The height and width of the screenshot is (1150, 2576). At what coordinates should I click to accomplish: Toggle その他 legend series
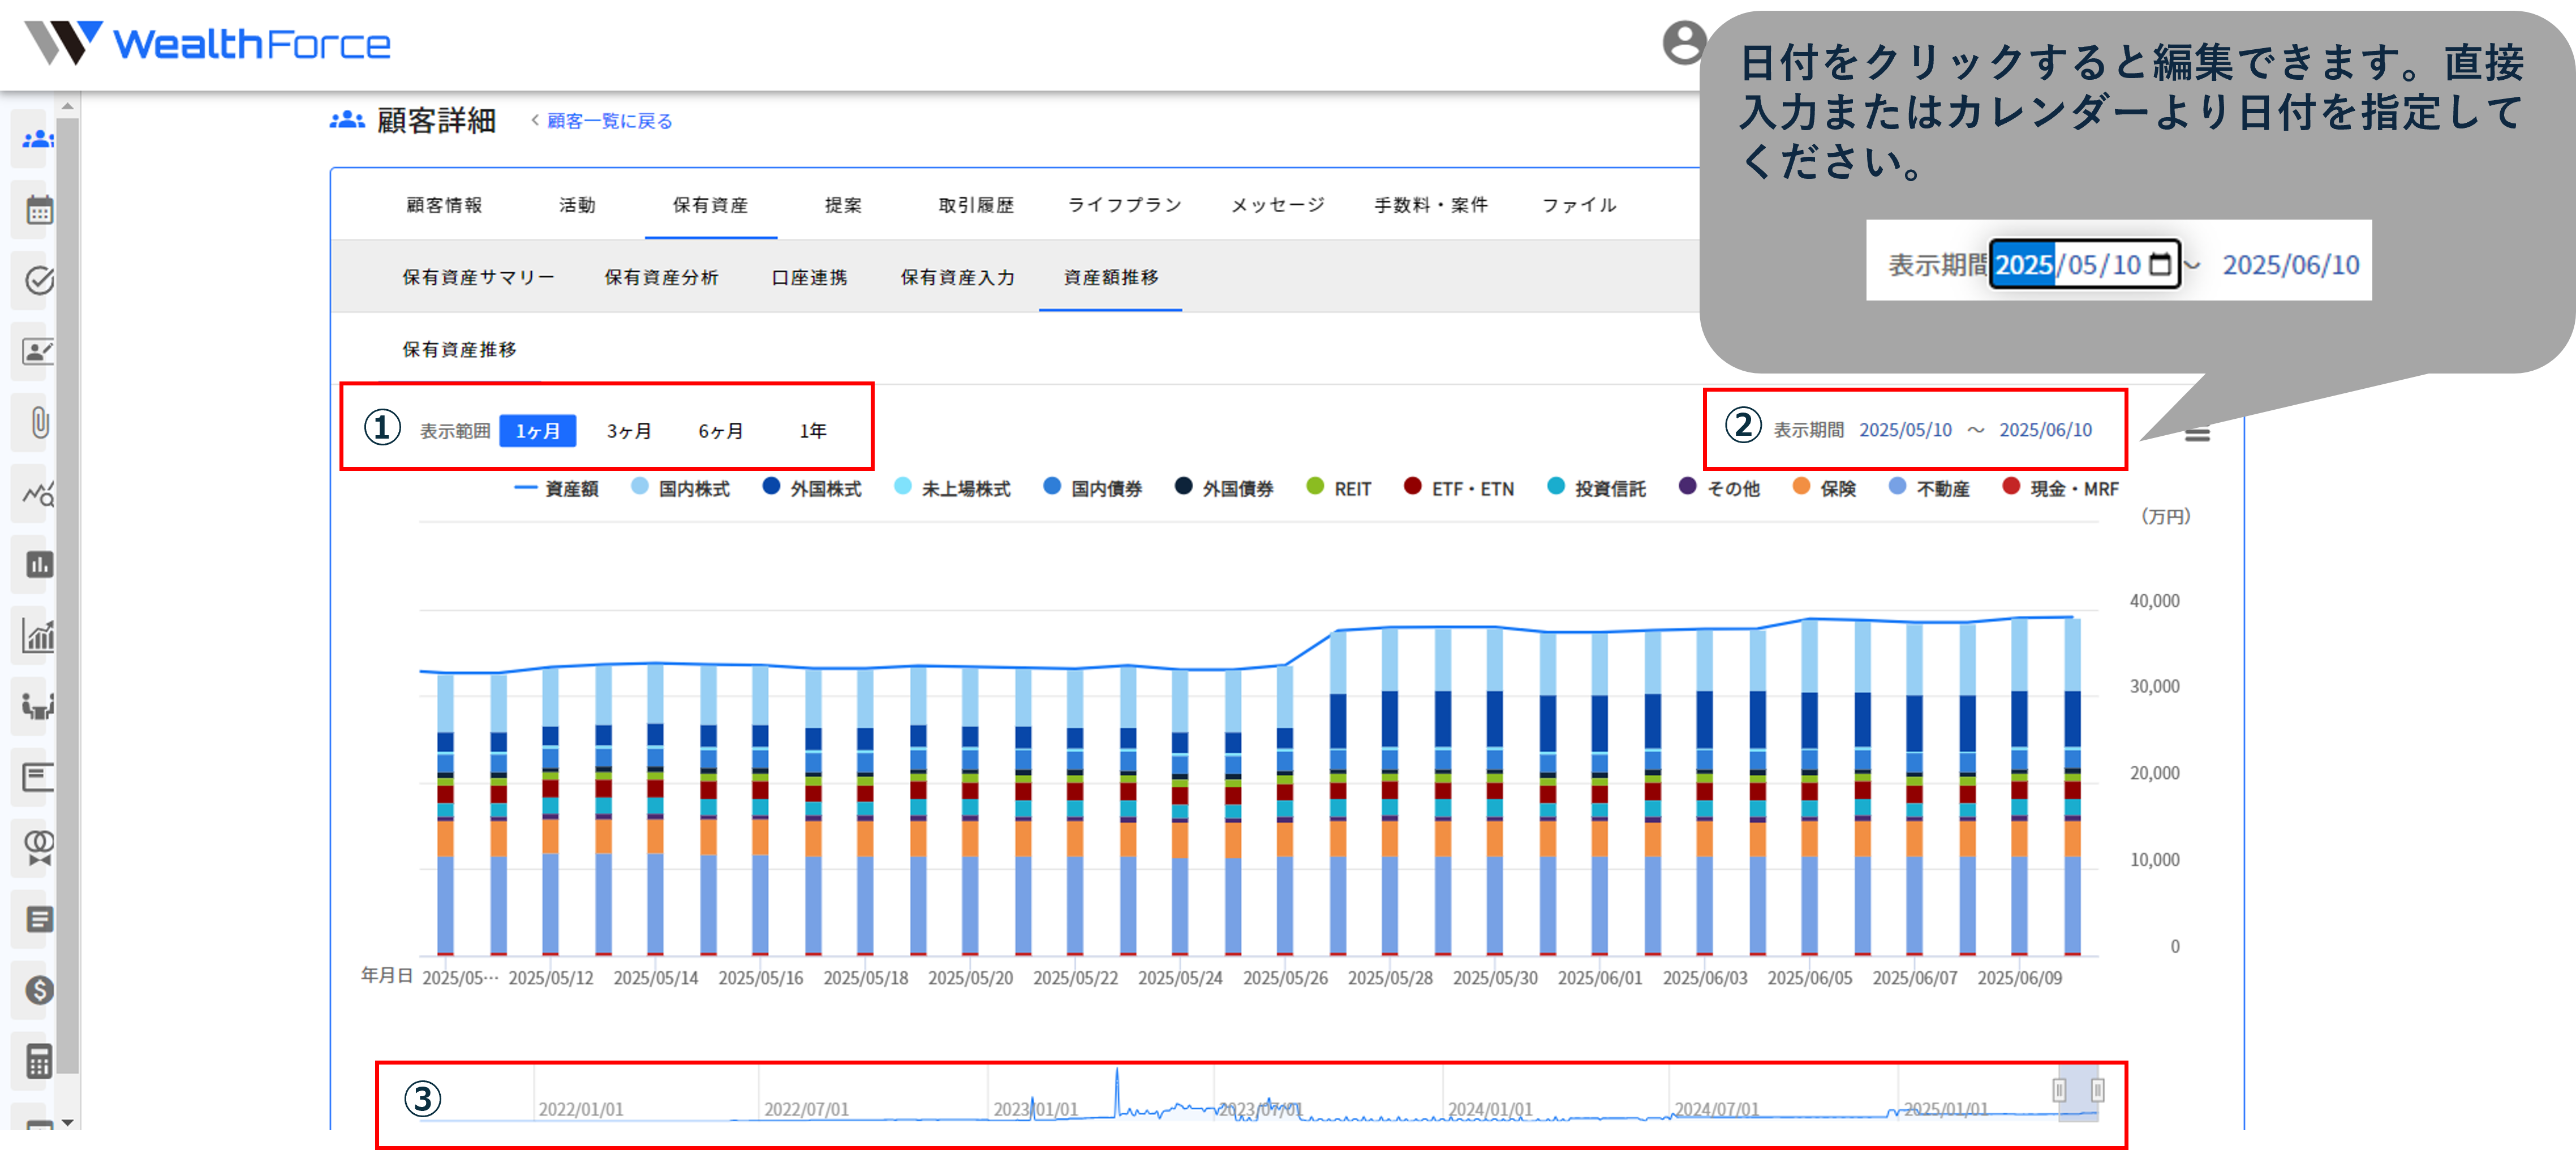click(x=1720, y=488)
